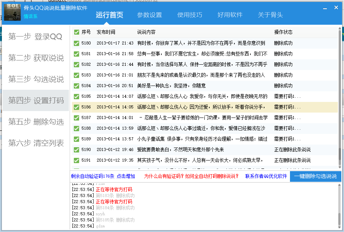Open the 使用技巧 tab
This screenshot has width=344, height=232.
tap(190, 15)
